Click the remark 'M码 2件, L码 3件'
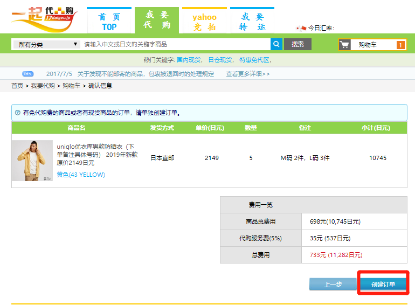 point(305,158)
